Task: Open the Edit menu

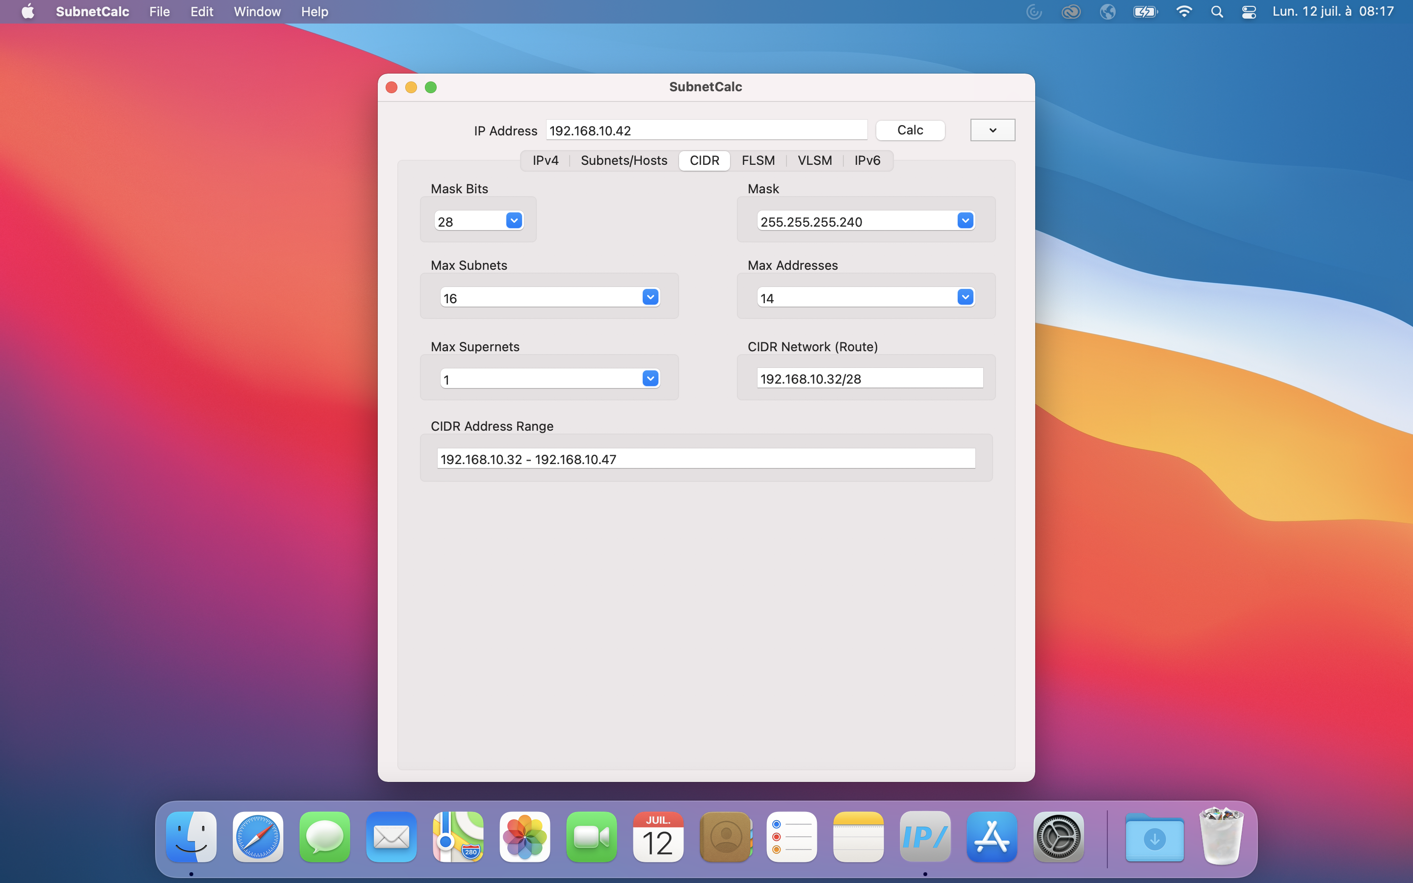Action: point(202,12)
